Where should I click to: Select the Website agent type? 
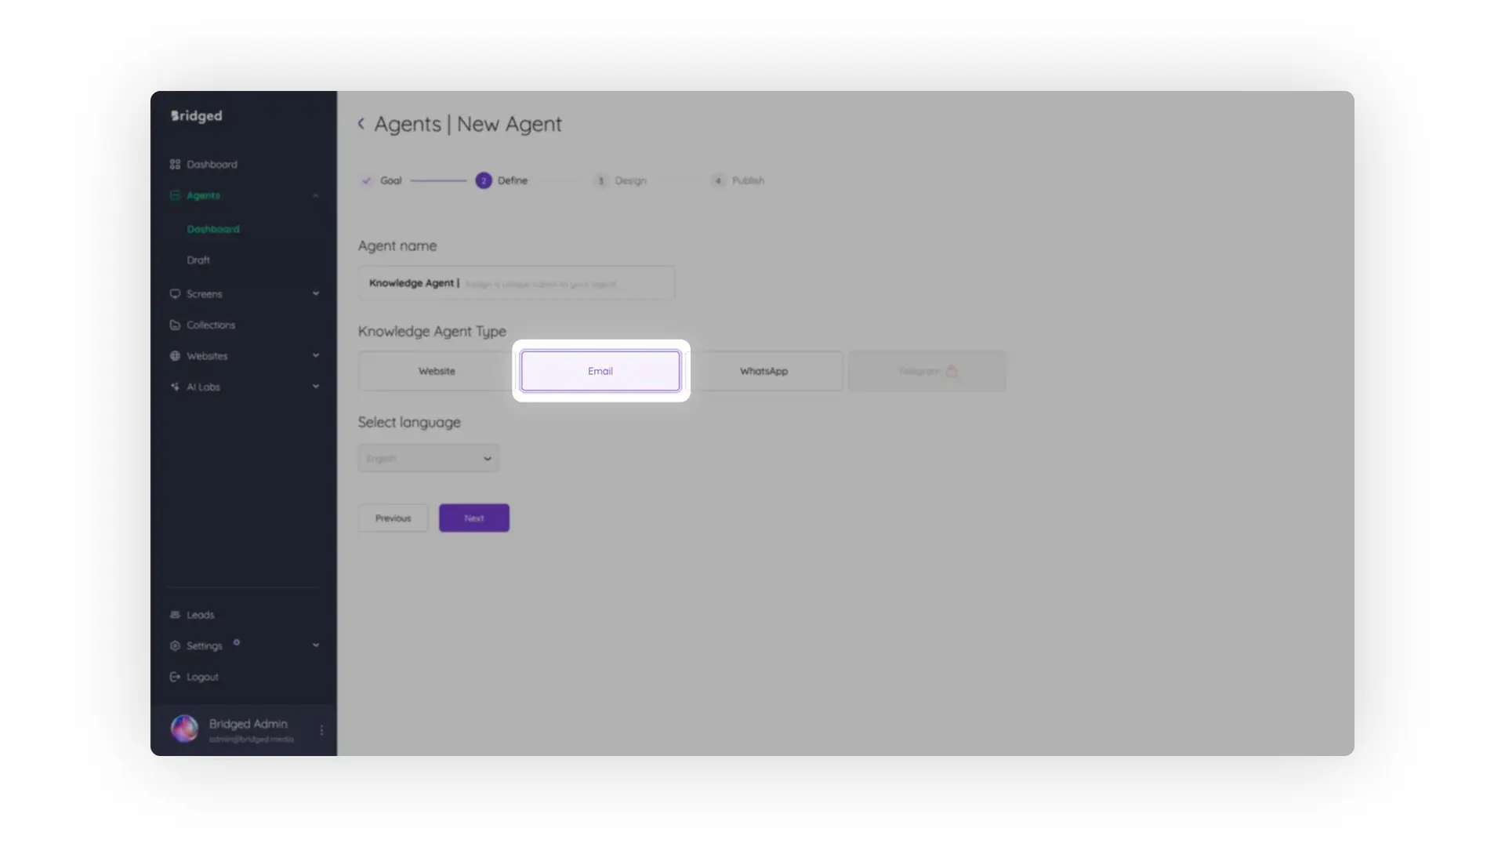coord(437,371)
